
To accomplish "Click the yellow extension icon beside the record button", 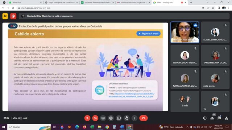I will [x=5, y=16].
